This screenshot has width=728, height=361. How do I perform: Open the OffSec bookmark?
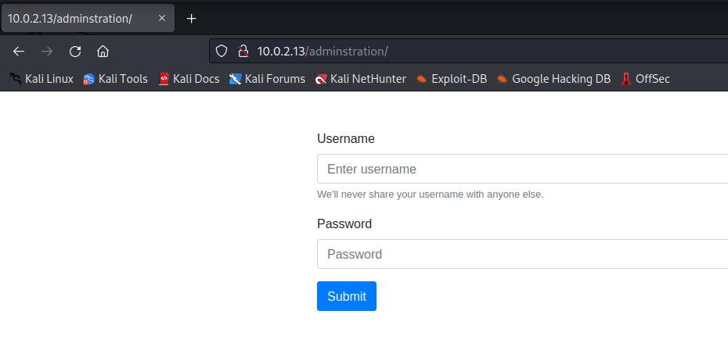coord(646,79)
